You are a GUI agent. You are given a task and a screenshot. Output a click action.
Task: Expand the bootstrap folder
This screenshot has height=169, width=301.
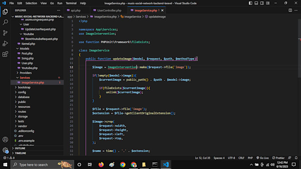pyautogui.click(x=24, y=87)
